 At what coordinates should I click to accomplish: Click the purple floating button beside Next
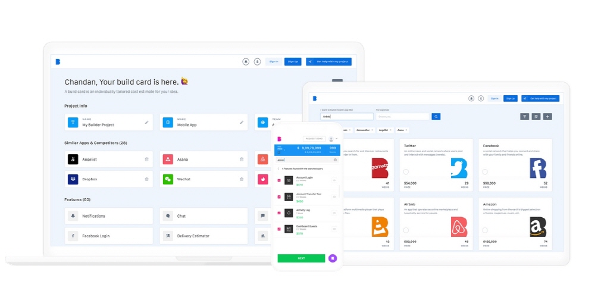tap(332, 258)
